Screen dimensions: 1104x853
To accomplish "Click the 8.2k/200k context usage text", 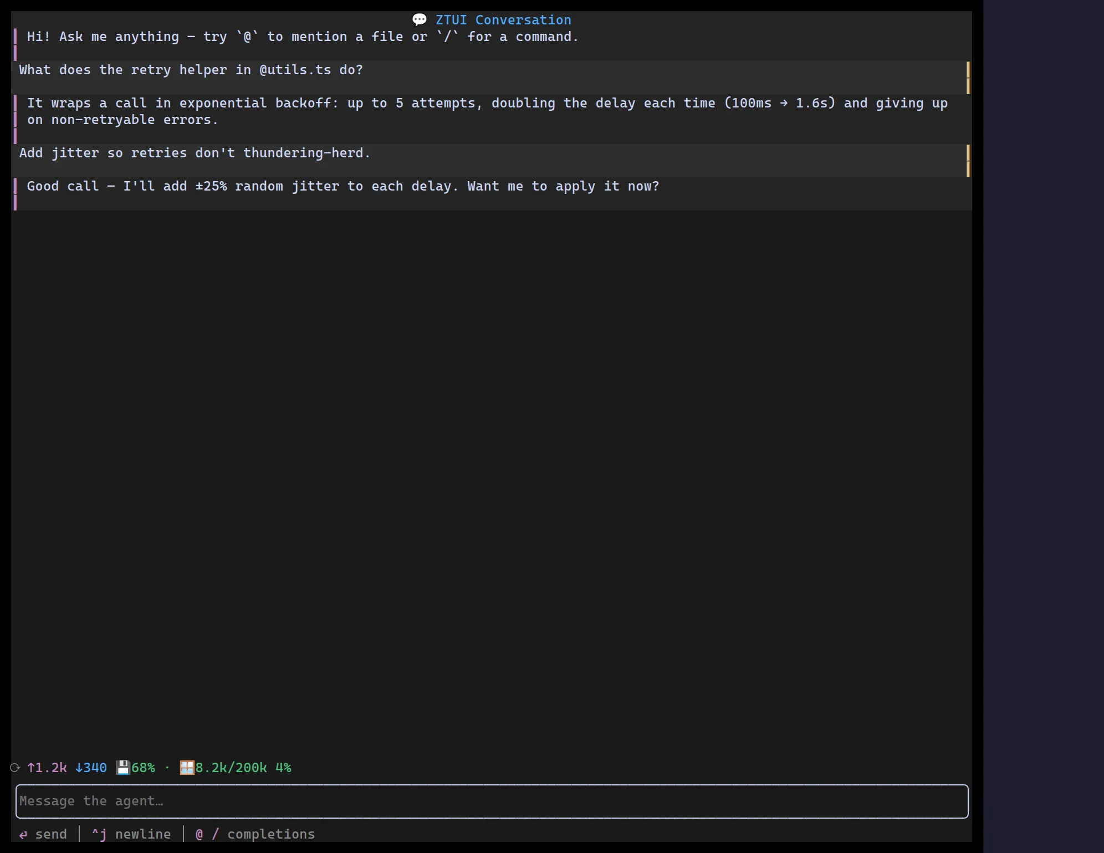I will click(x=231, y=768).
